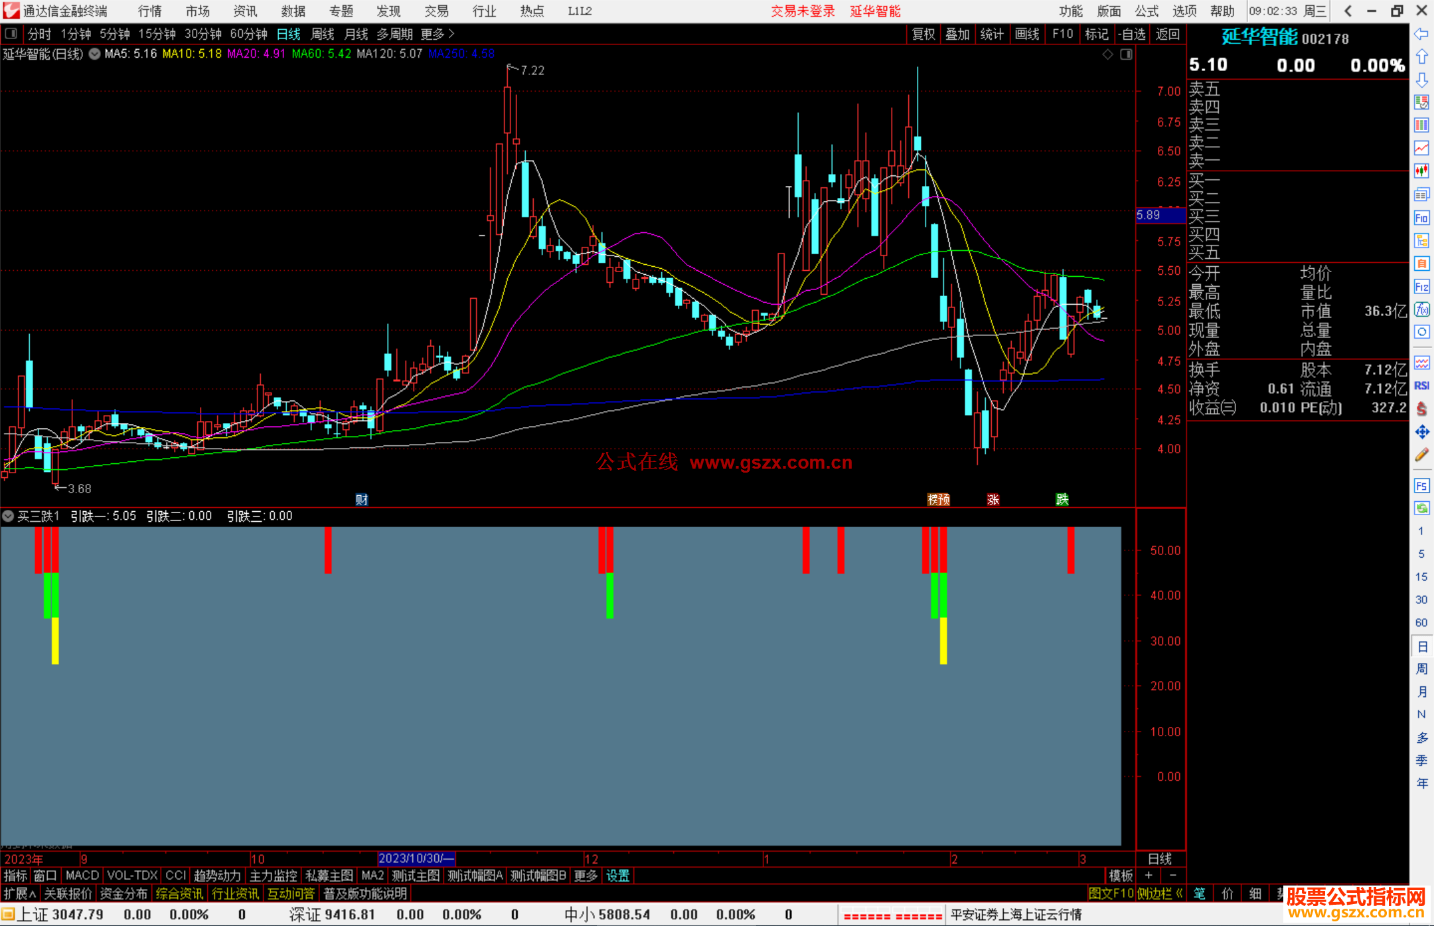Toggle the 买三跌1 indicator circle button
Screen dimensions: 1434x926
pyautogui.click(x=8, y=516)
